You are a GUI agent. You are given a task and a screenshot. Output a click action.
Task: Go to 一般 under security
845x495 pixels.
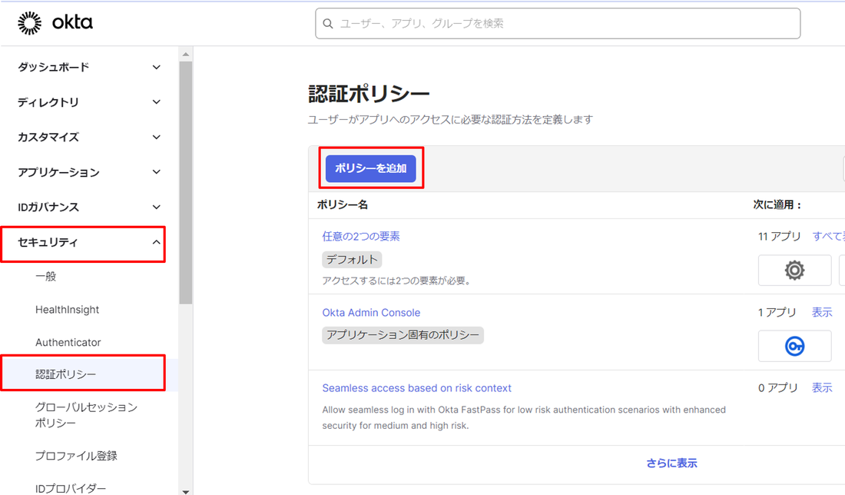[46, 277]
